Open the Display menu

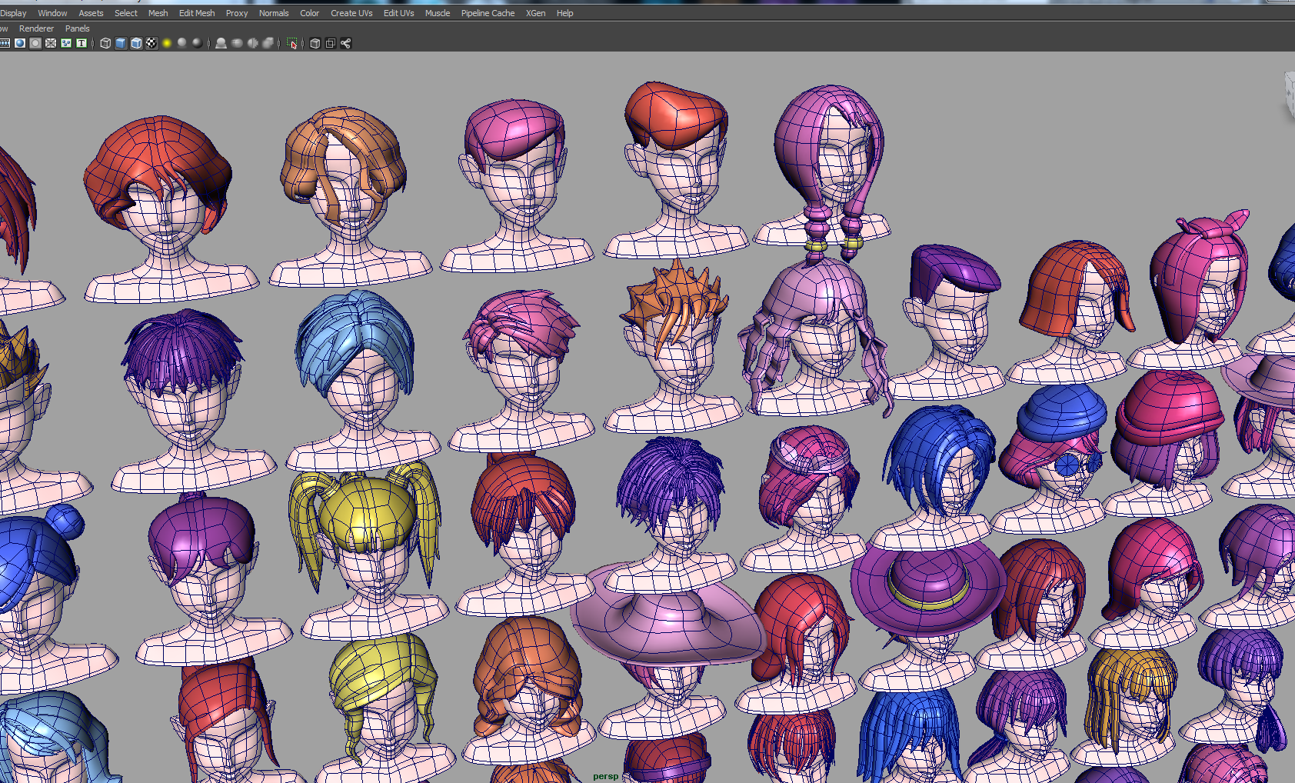pyautogui.click(x=13, y=13)
